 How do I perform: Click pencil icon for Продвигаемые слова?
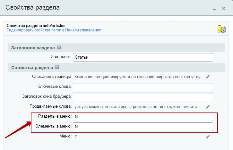click(208, 107)
